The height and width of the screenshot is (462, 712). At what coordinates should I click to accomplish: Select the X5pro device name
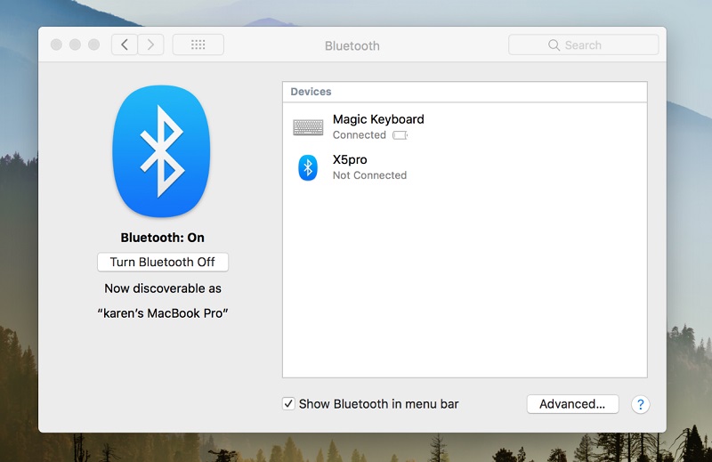click(x=350, y=159)
